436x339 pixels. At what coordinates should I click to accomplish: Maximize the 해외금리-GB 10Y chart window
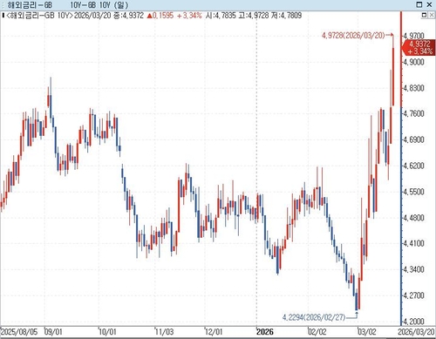(419, 4)
